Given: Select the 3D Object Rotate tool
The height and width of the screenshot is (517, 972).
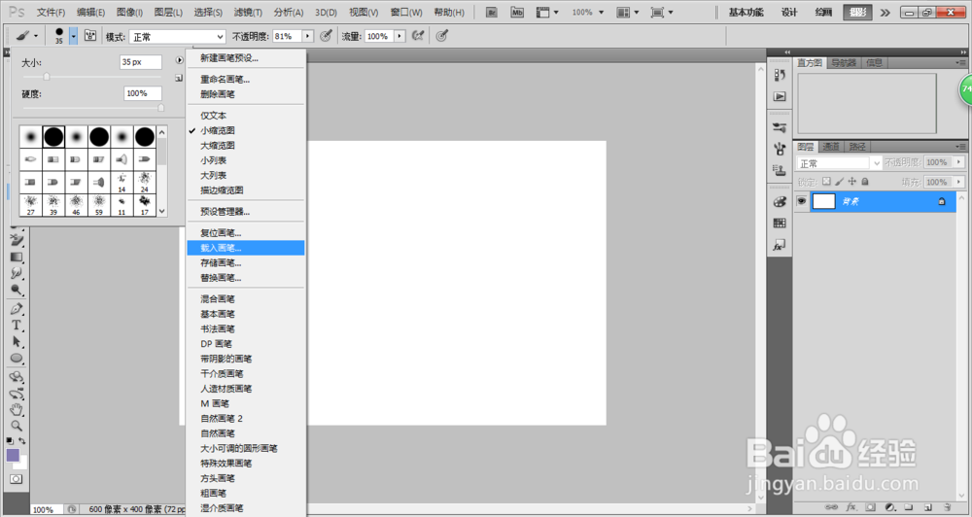Looking at the screenshot, I should click(17, 377).
